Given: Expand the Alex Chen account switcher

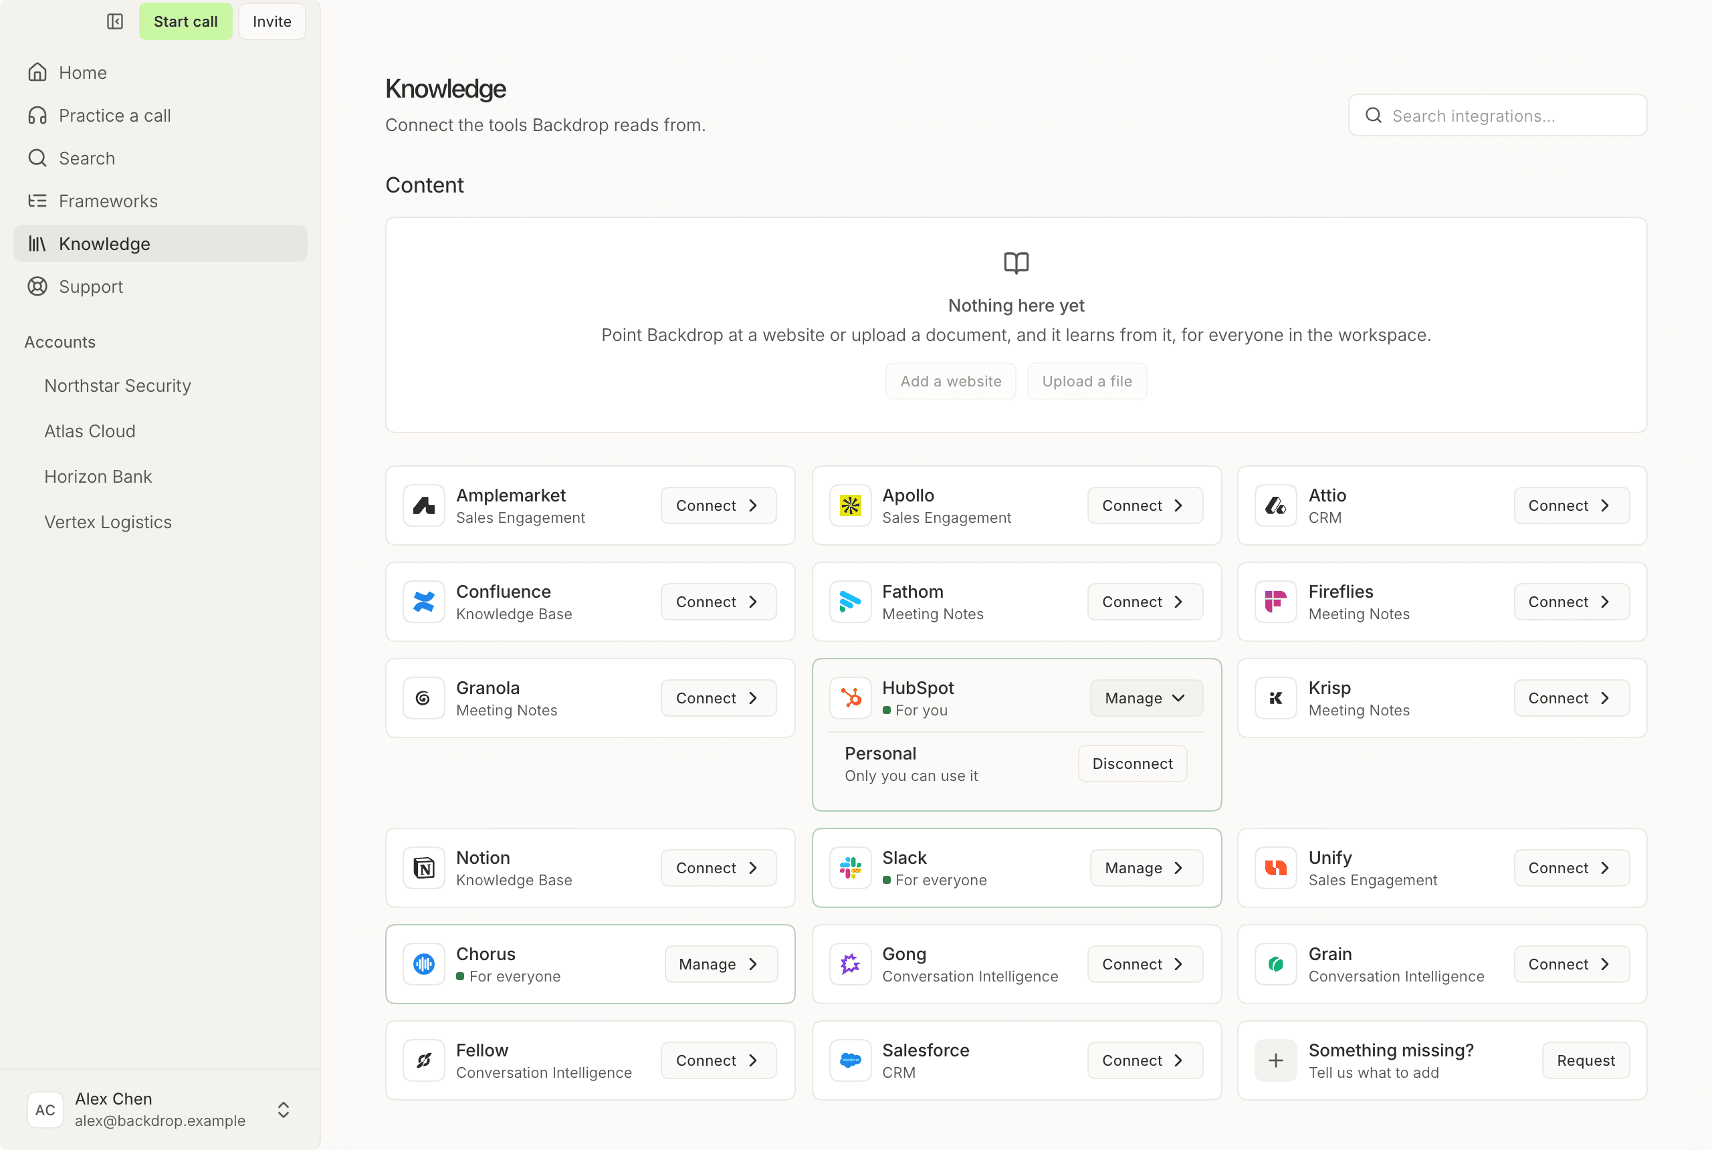Looking at the screenshot, I should tap(283, 1110).
